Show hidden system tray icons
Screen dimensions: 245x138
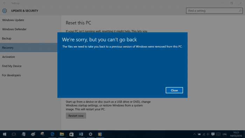pos(195,134)
